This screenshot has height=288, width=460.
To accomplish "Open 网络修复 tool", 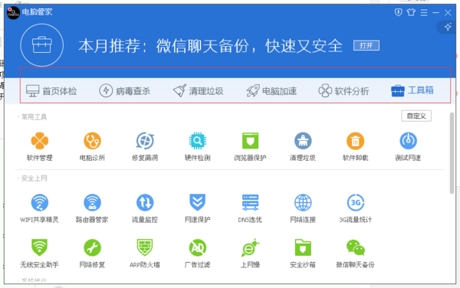I will click(92, 254).
